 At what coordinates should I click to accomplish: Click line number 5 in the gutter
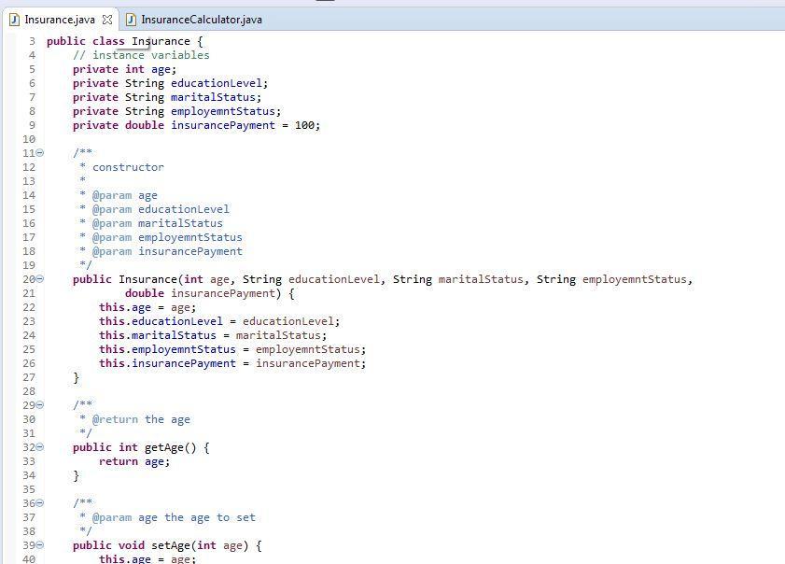click(x=34, y=69)
